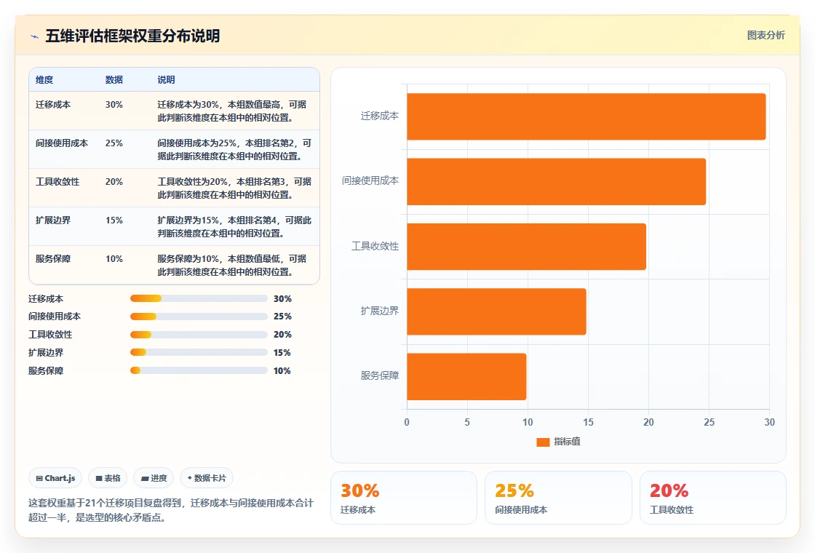Click the 30% table cell for 迁移成本
Image resolution: width=815 pixels, height=553 pixels.
pos(114,105)
